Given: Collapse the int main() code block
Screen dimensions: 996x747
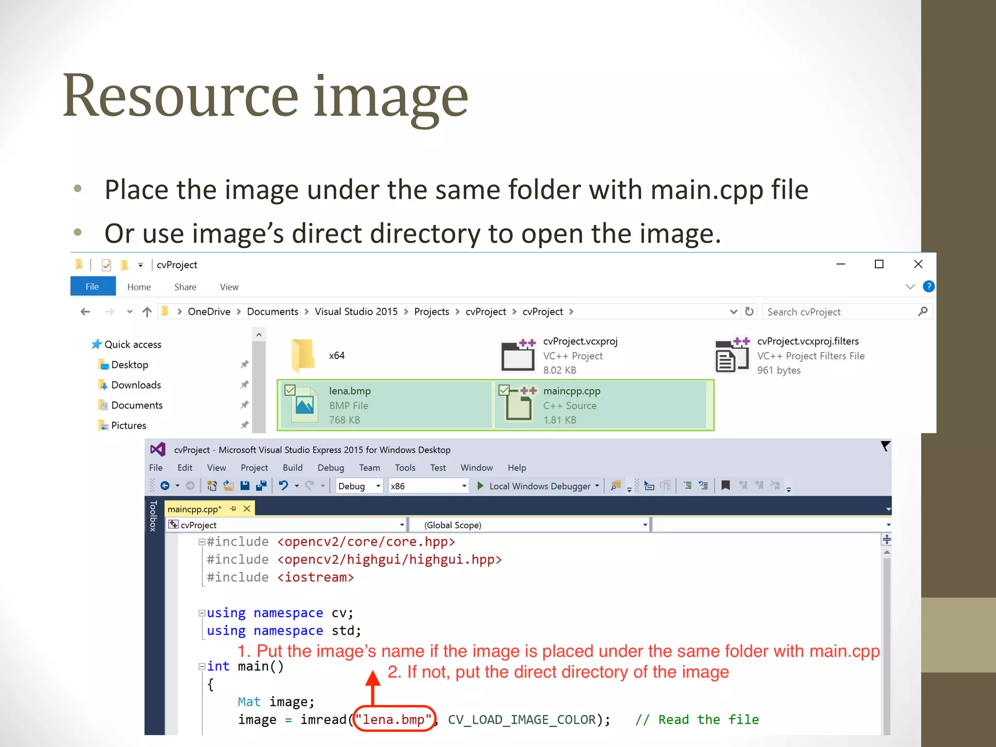Looking at the screenshot, I should [201, 667].
